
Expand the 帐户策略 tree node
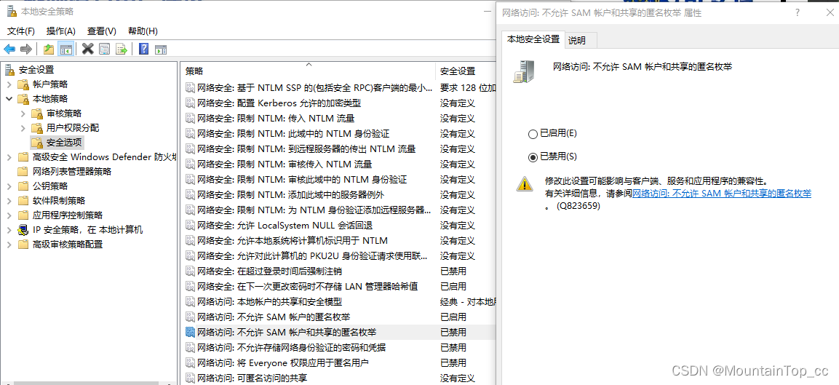[9, 84]
